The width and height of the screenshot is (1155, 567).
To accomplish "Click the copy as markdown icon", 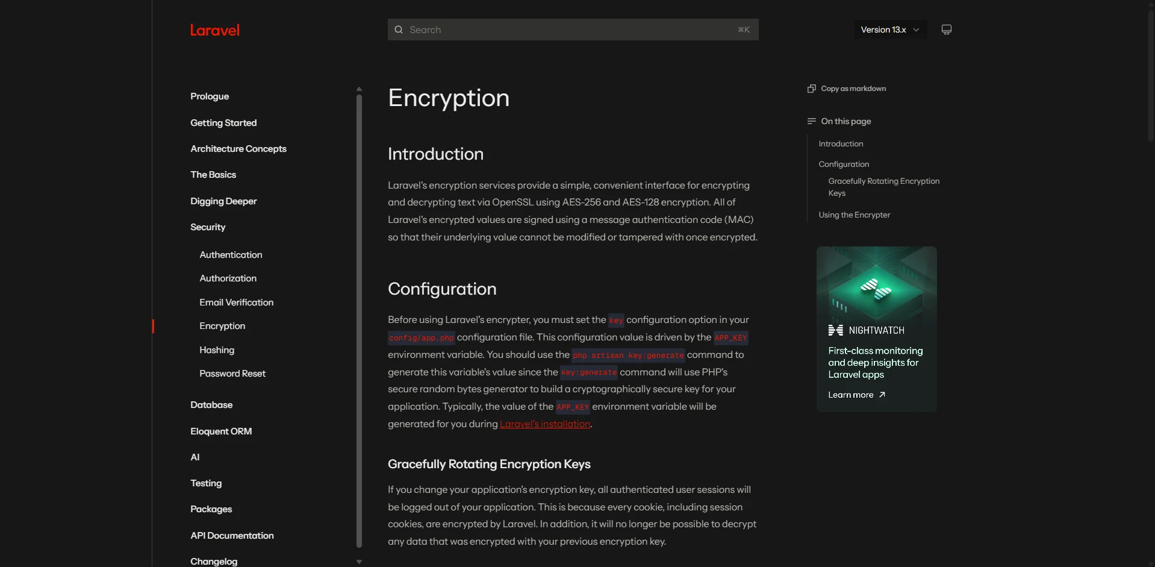I will point(811,89).
